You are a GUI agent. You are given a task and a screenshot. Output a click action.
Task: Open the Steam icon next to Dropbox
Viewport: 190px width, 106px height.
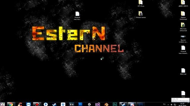(54, 104)
